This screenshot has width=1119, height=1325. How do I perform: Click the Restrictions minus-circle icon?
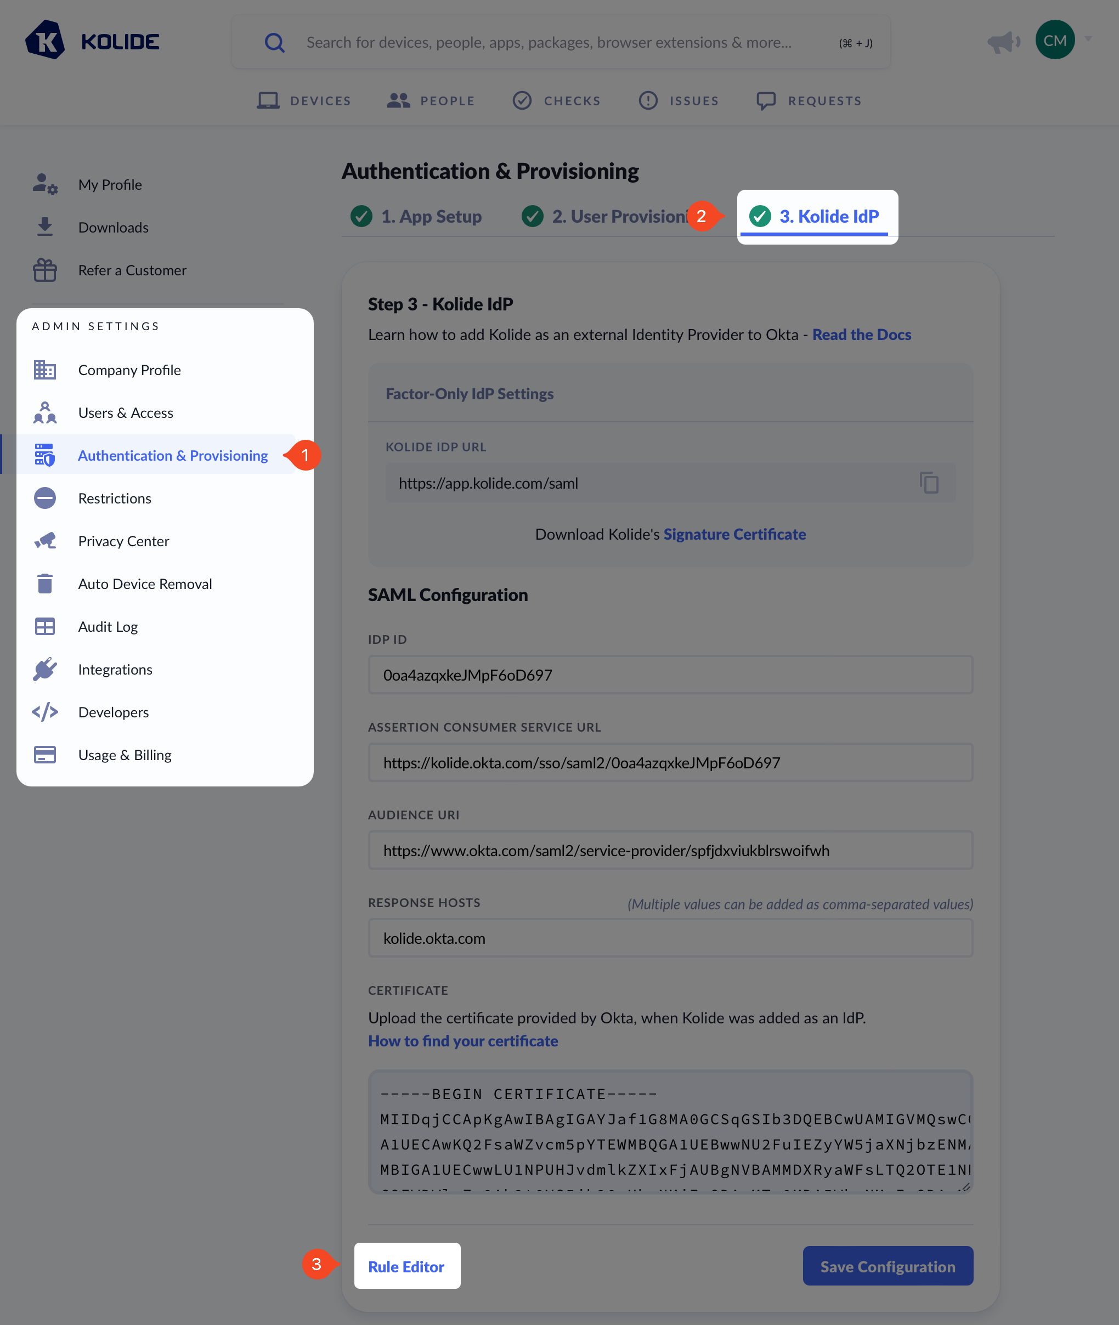[x=45, y=499]
